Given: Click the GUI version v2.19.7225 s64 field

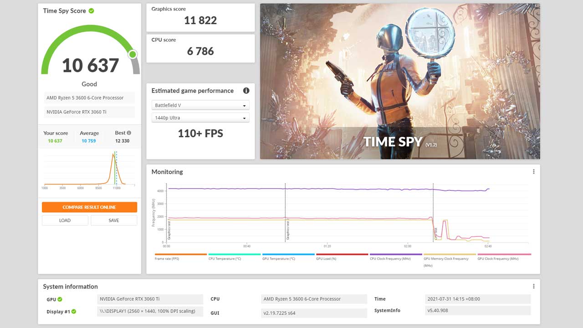Looking at the screenshot, I should point(314,313).
